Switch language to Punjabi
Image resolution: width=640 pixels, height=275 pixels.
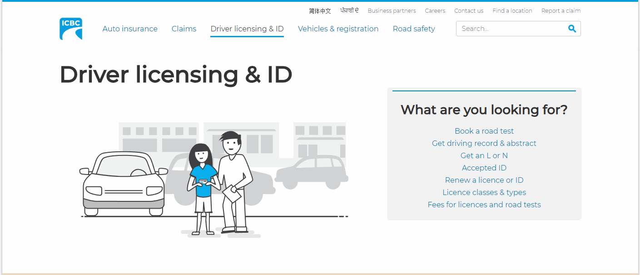[349, 10]
